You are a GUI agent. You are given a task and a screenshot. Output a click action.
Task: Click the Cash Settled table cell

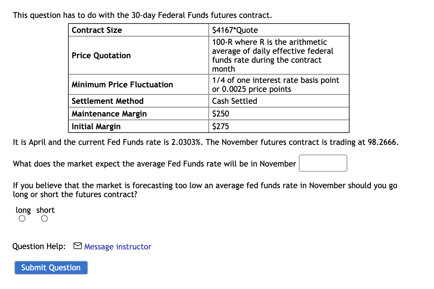tap(234, 101)
